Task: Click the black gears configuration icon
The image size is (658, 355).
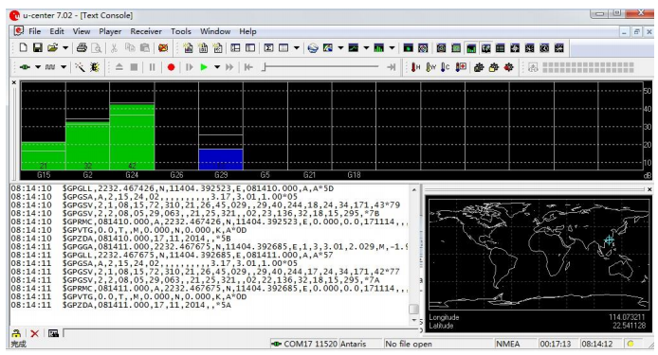Action: point(479,67)
